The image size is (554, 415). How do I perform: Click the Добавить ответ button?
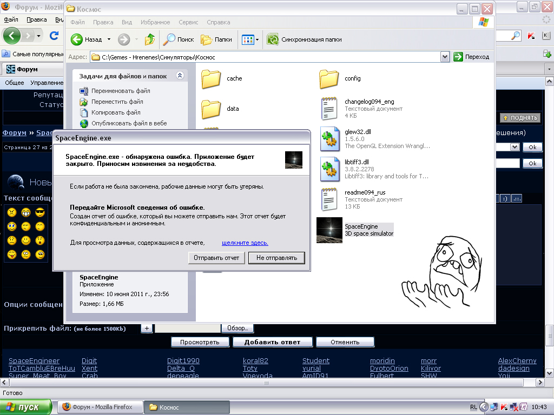pyautogui.click(x=273, y=342)
